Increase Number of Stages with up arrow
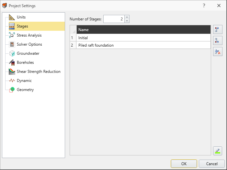Viewport: 227px width, 170px height. coord(127,17)
